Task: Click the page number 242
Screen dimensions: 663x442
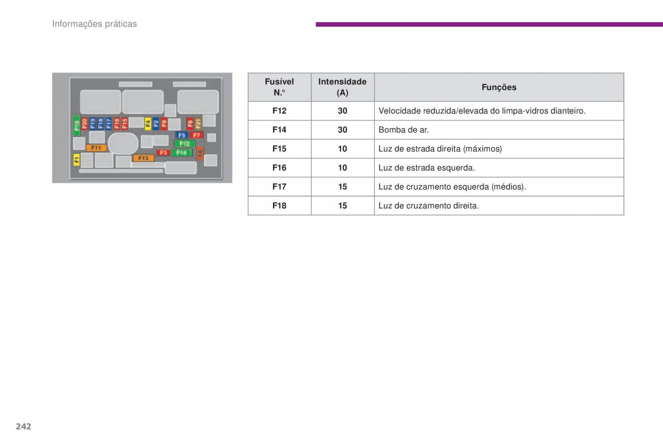Action: (x=23, y=426)
